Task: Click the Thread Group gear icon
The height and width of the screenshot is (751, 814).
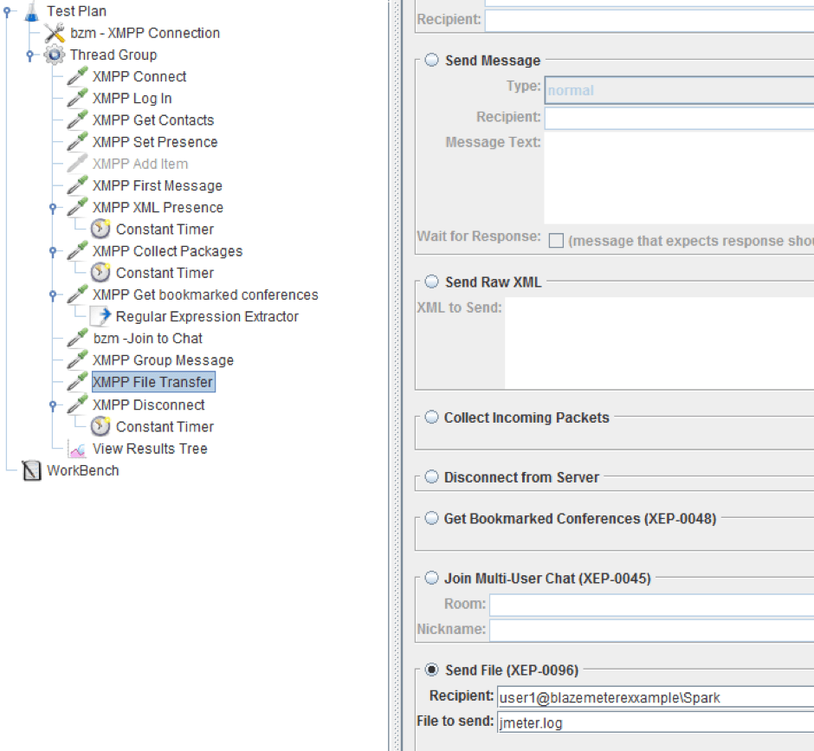Action: [x=55, y=55]
